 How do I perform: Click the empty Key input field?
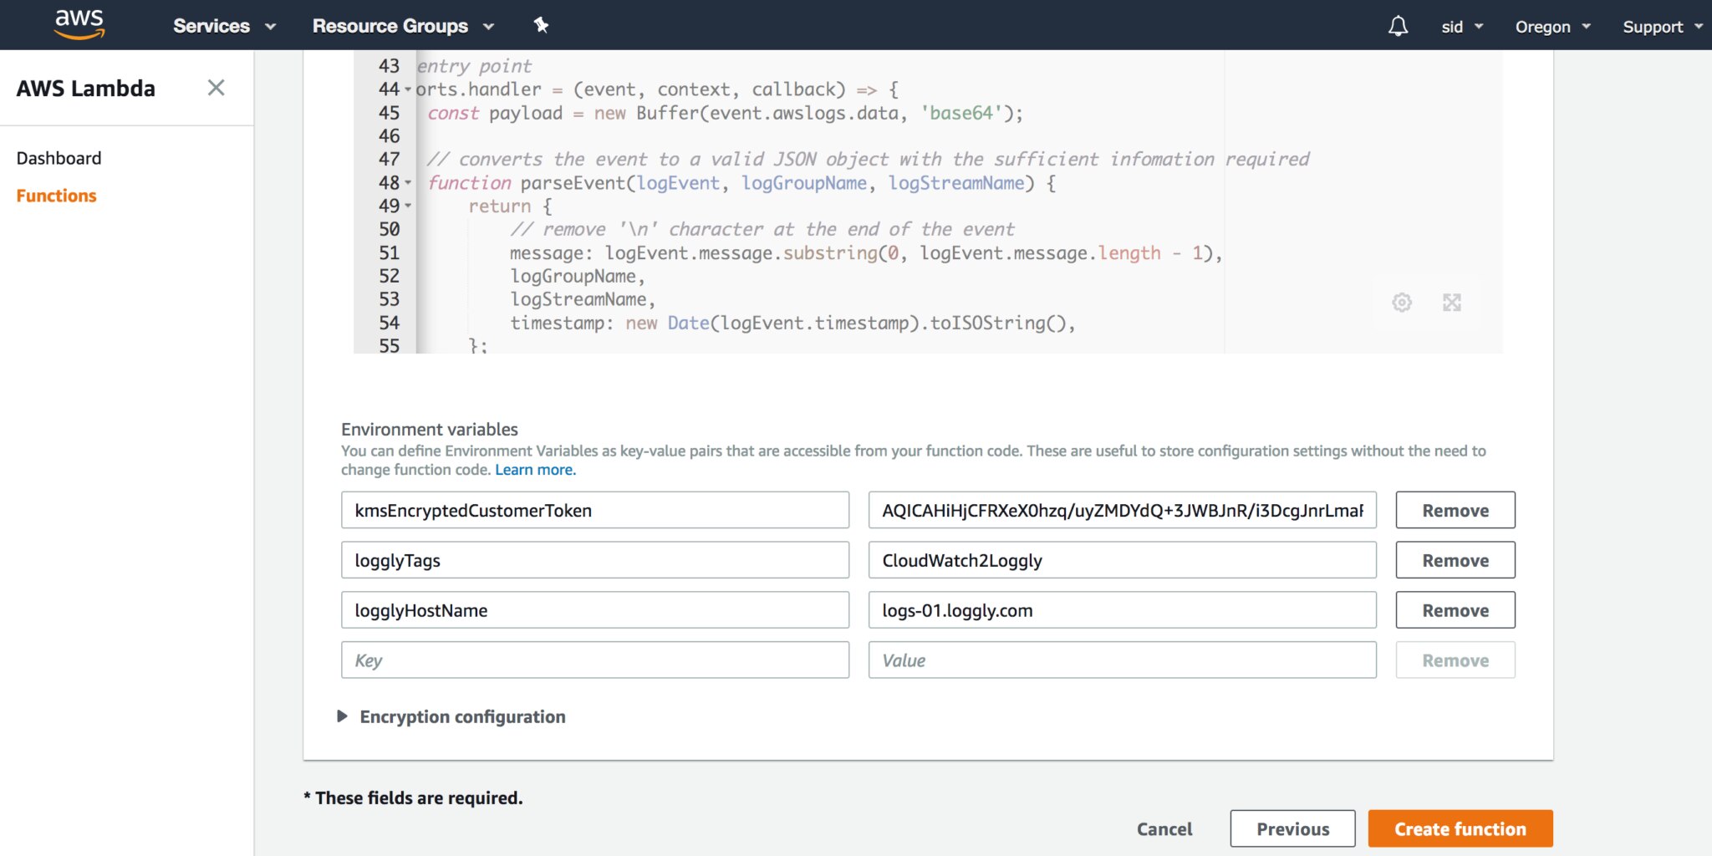[594, 660]
